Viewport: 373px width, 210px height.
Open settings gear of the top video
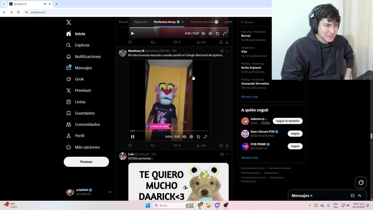click(210, 34)
